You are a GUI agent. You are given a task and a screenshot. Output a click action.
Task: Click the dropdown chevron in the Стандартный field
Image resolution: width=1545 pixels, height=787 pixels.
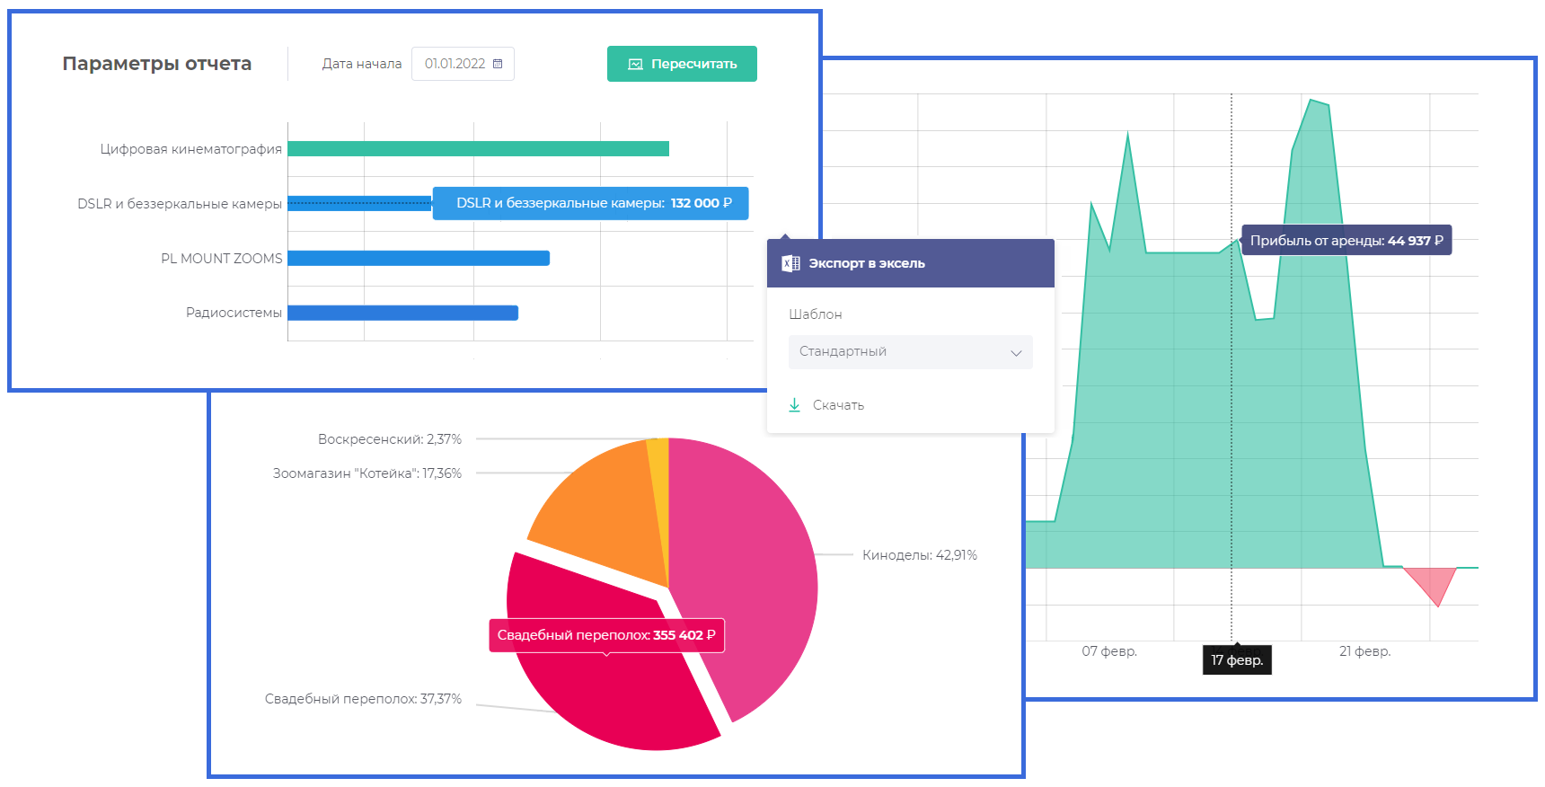pos(1016,352)
